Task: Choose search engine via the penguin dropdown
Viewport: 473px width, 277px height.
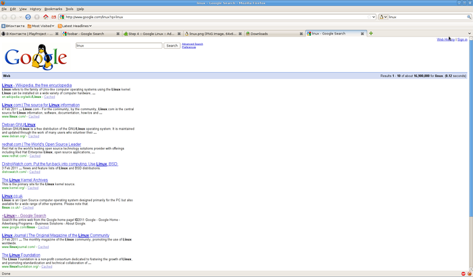Action: (x=383, y=17)
